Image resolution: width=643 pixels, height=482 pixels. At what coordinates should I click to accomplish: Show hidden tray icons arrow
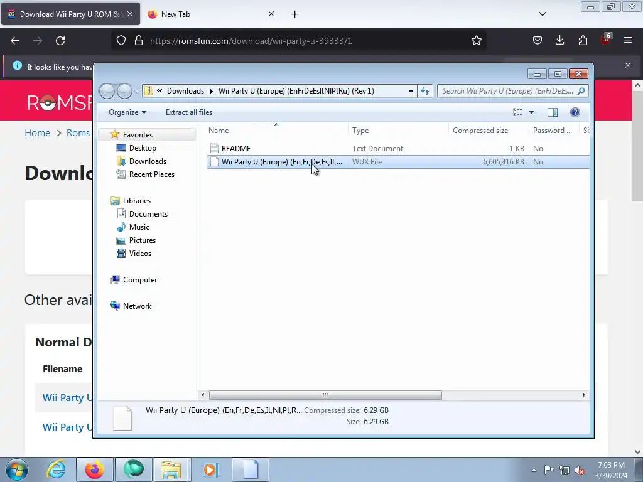(534, 471)
